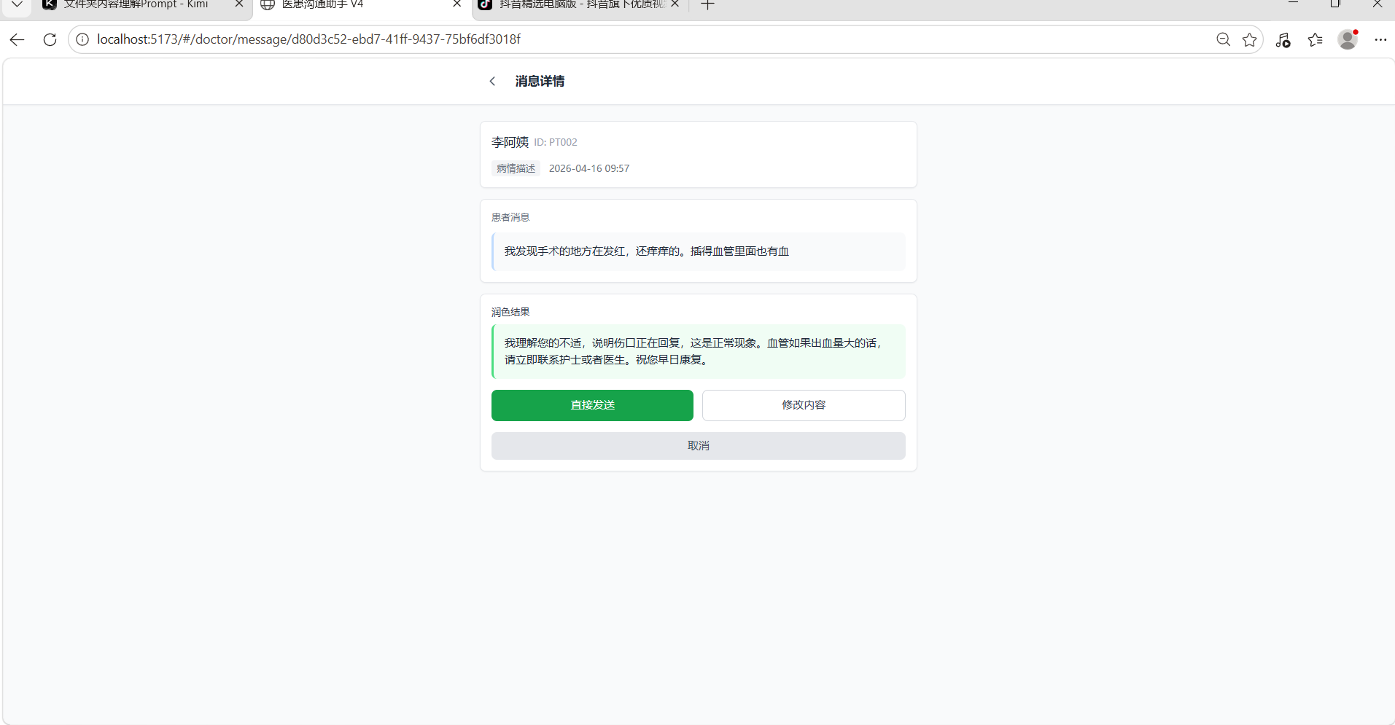
Task: Close the 抖音精选电脑版 tab
Action: coord(675,4)
